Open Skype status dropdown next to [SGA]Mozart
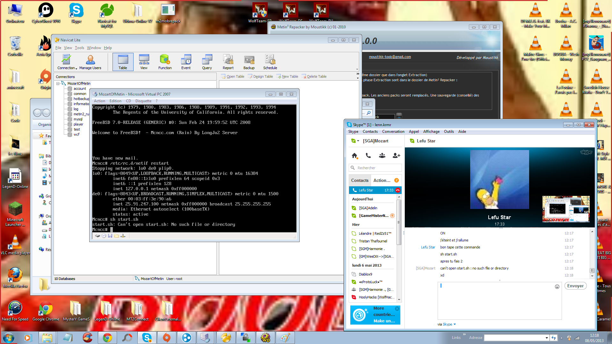Screen dimensions: 612x344 click(358, 141)
